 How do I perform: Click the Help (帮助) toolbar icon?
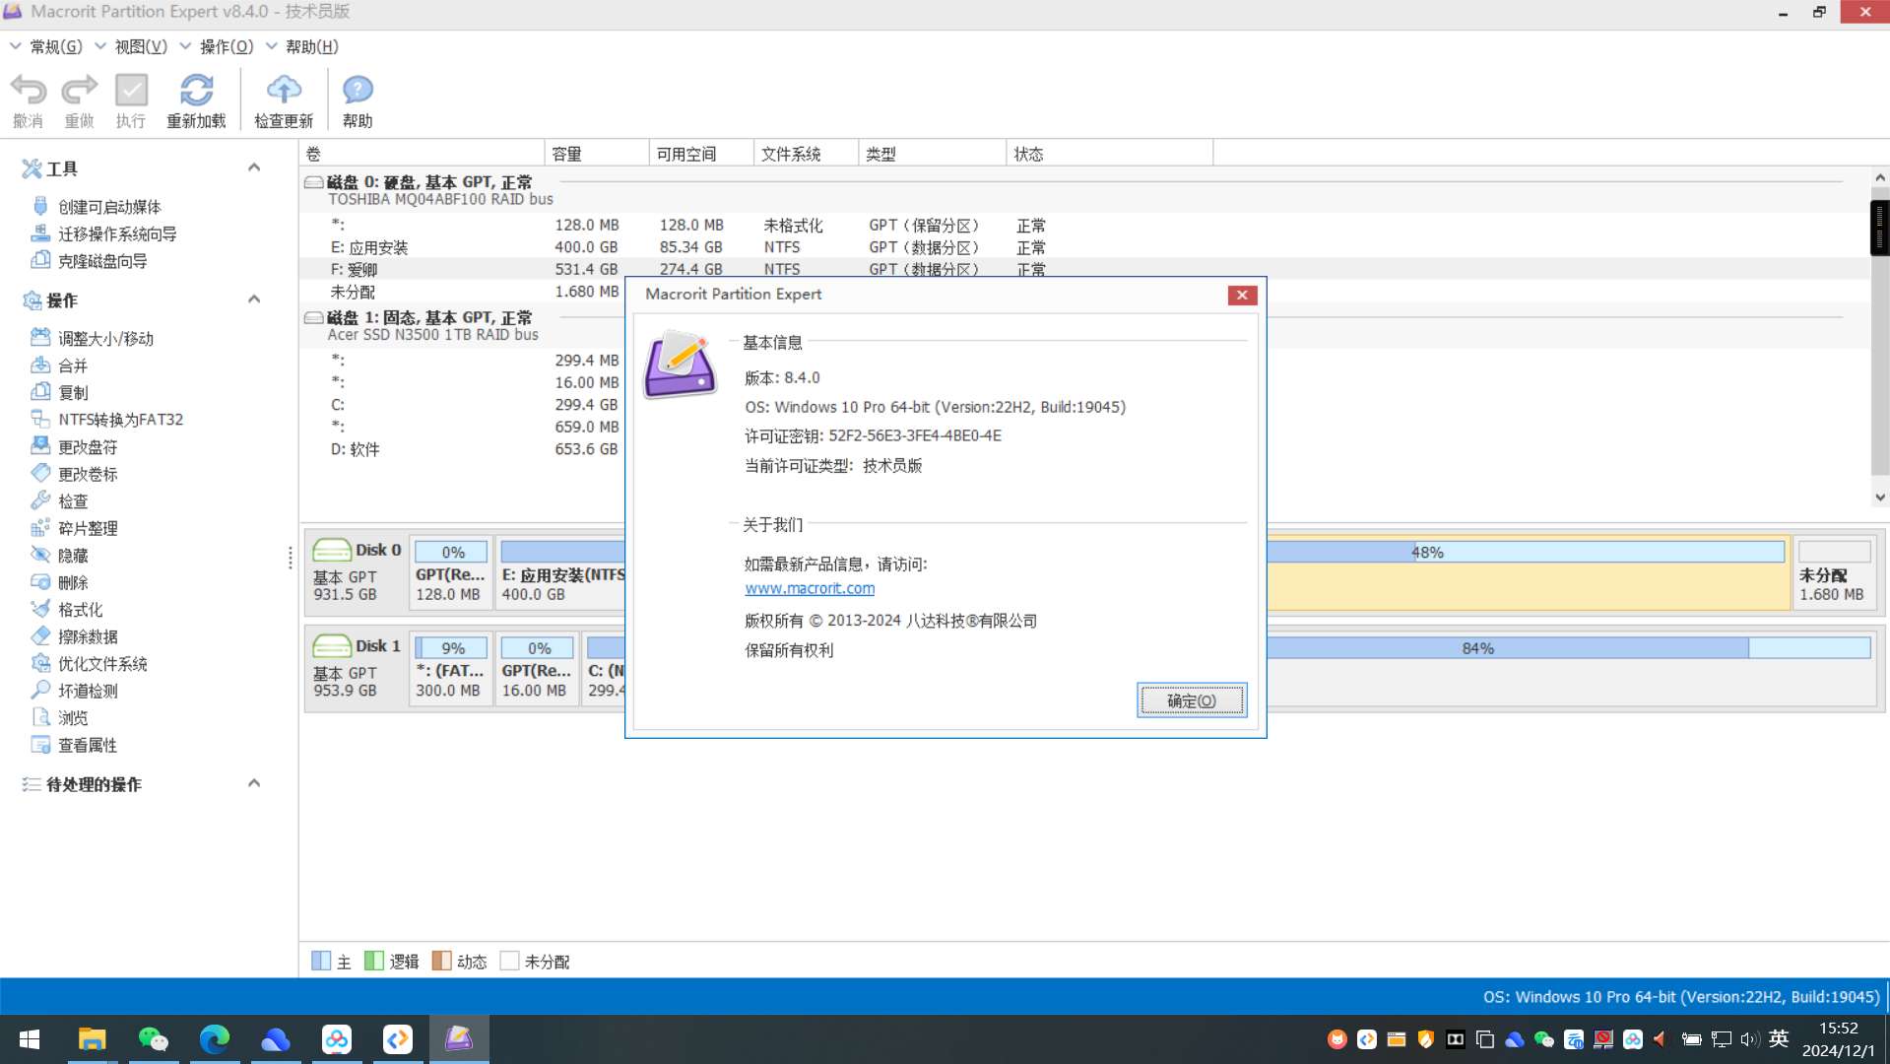[358, 100]
